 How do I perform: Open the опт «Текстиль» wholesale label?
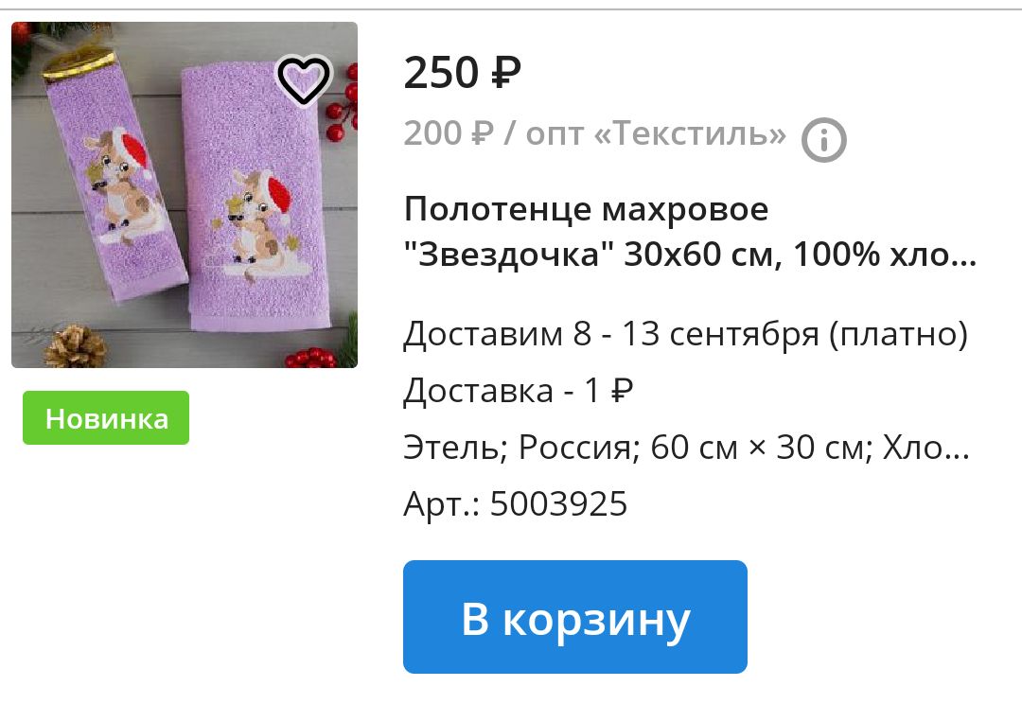pos(657,133)
